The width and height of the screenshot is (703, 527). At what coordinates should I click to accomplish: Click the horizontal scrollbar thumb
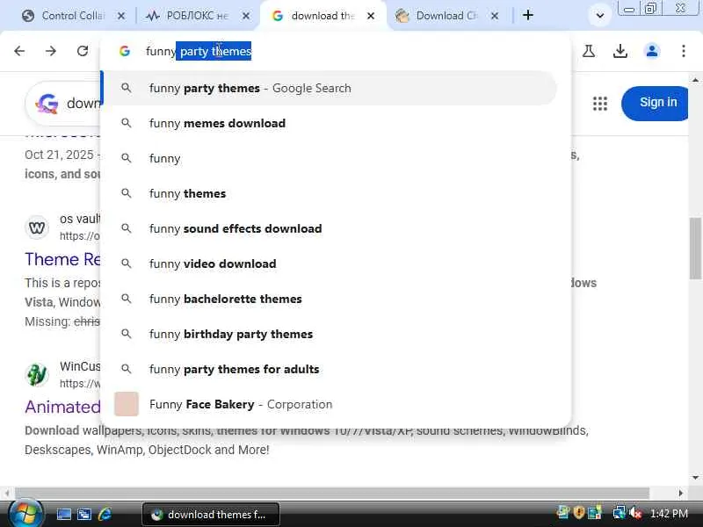(332, 493)
